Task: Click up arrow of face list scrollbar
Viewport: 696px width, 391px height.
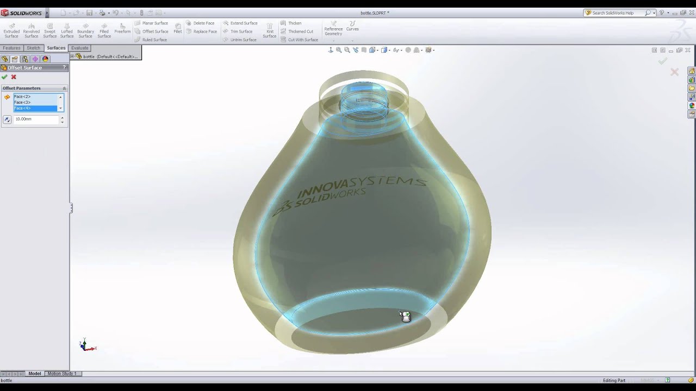Action: coord(60,97)
